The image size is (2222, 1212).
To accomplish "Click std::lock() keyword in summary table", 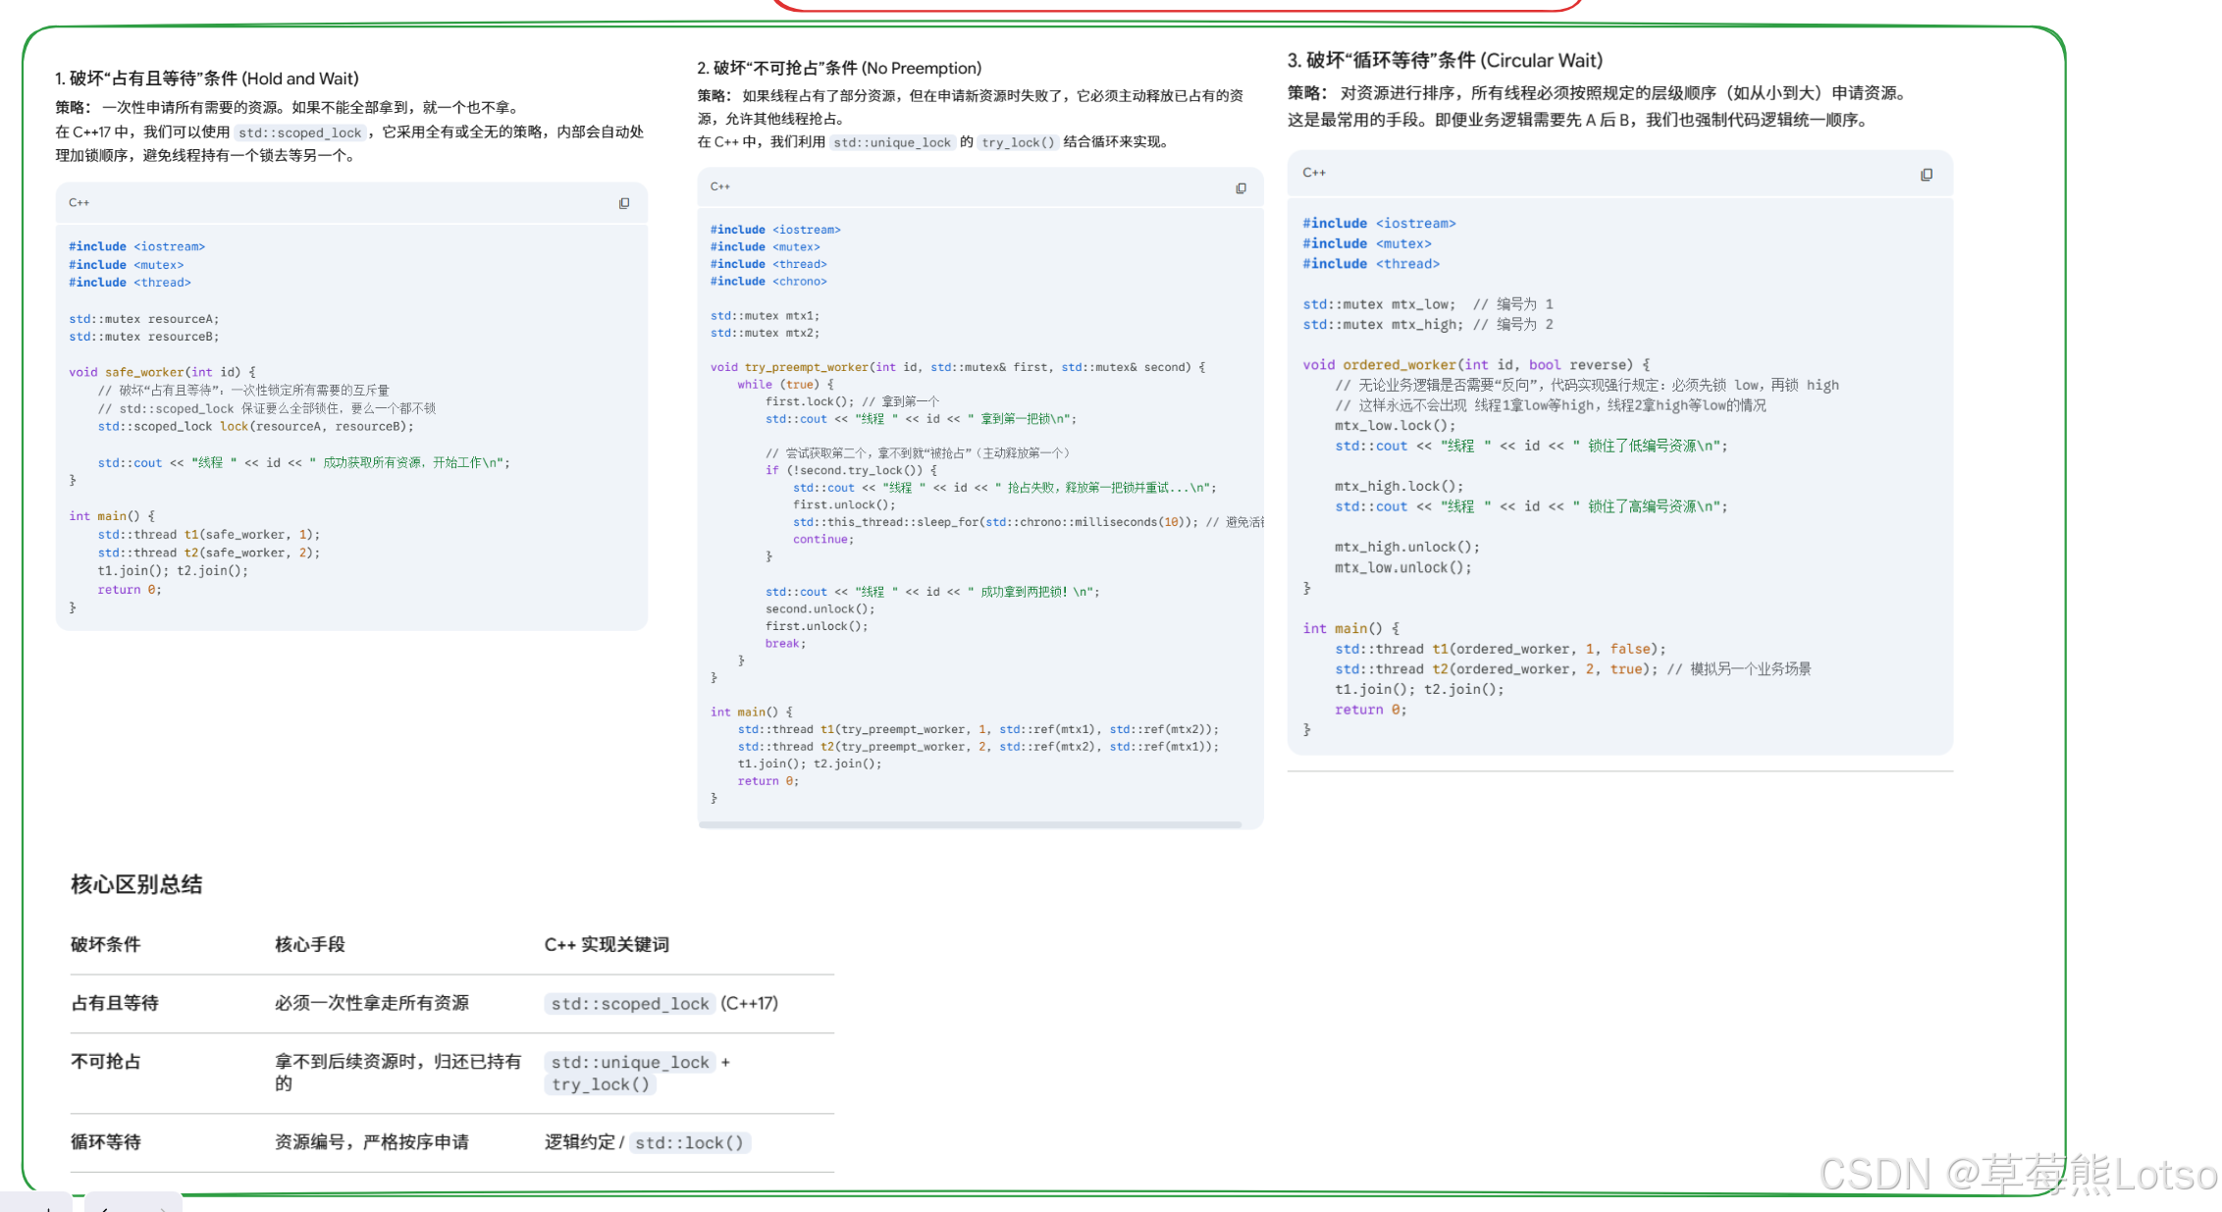I will [689, 1142].
